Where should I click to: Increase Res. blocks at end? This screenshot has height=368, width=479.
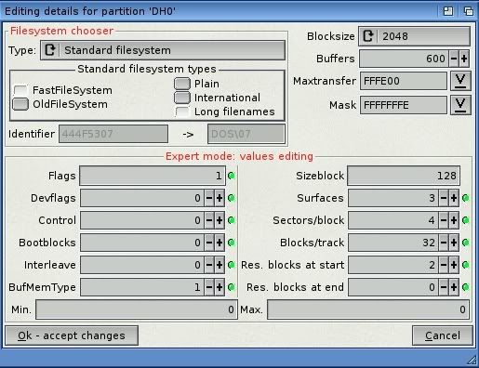454,287
